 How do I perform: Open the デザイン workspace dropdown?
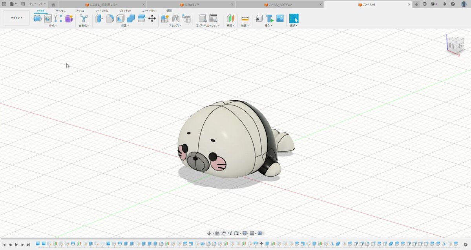click(x=16, y=18)
